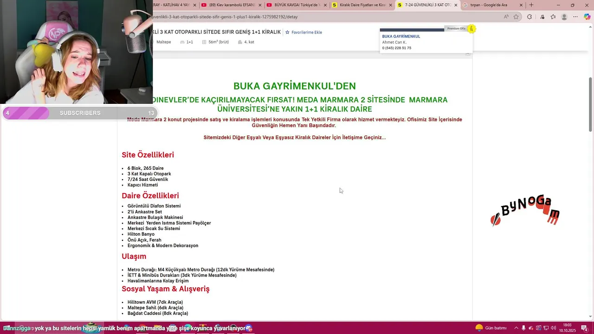Close the Kiralık Daire Fiyatları tab
Viewport: 594px width, 334px height.
390,5
